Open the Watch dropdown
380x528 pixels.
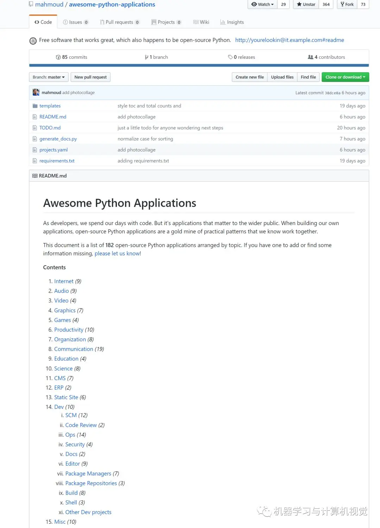[262, 4]
